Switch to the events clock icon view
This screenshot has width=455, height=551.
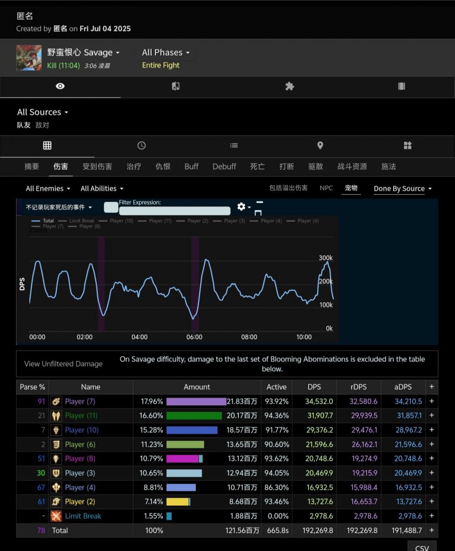141,145
